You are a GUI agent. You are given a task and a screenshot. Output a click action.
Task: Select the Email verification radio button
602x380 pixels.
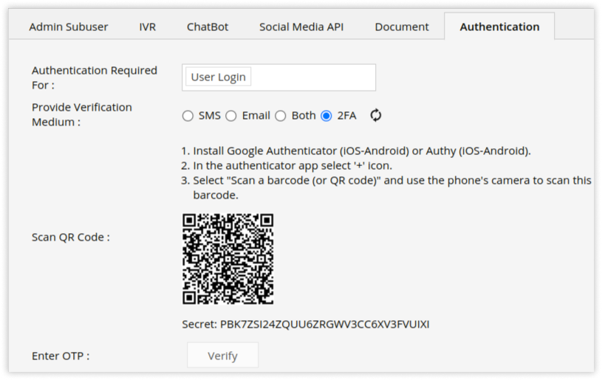tap(231, 116)
